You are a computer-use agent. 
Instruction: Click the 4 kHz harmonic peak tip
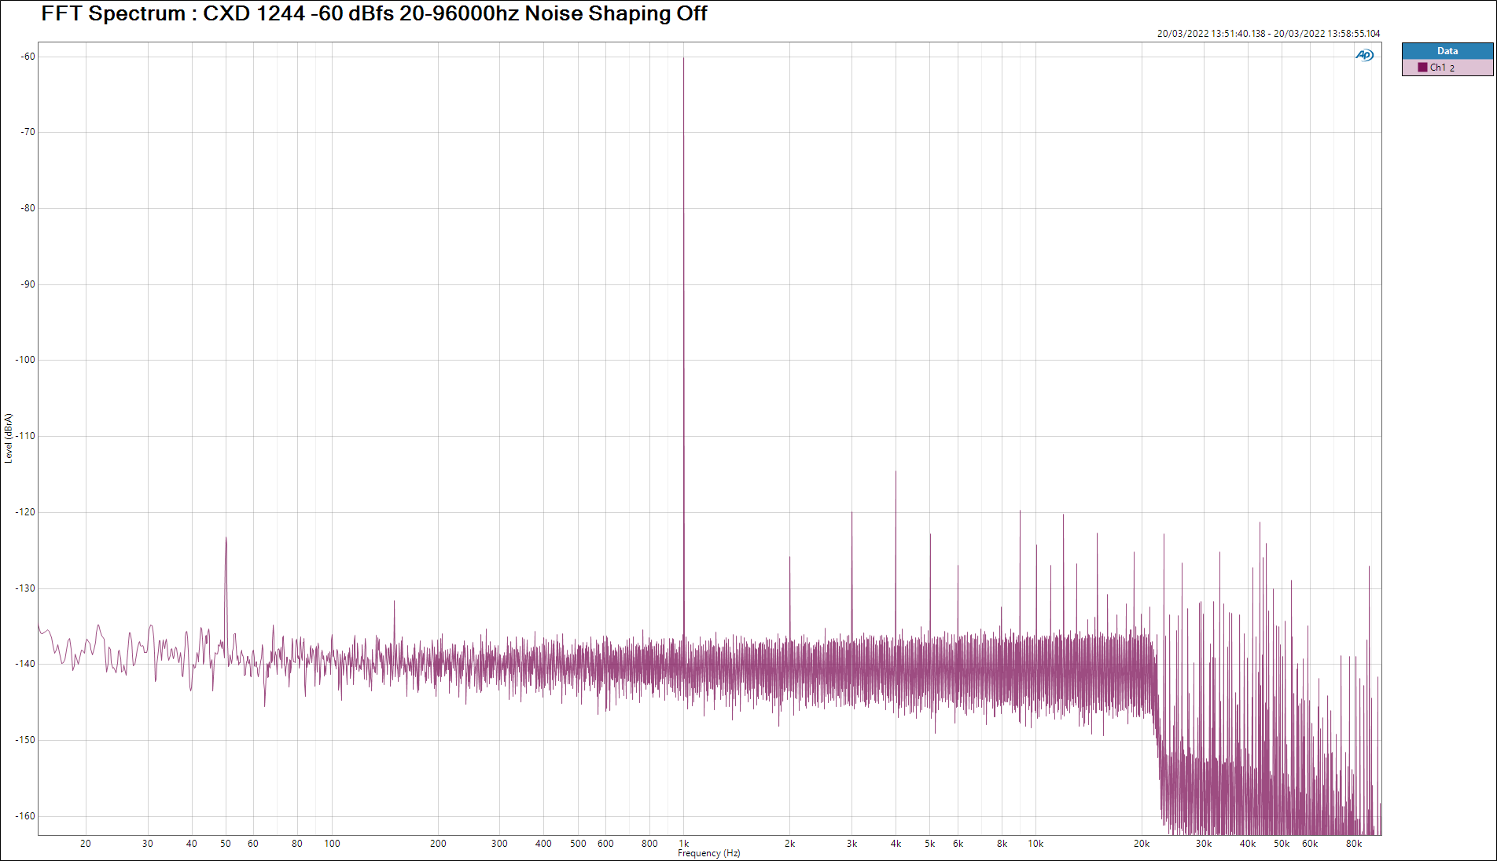[x=895, y=472]
